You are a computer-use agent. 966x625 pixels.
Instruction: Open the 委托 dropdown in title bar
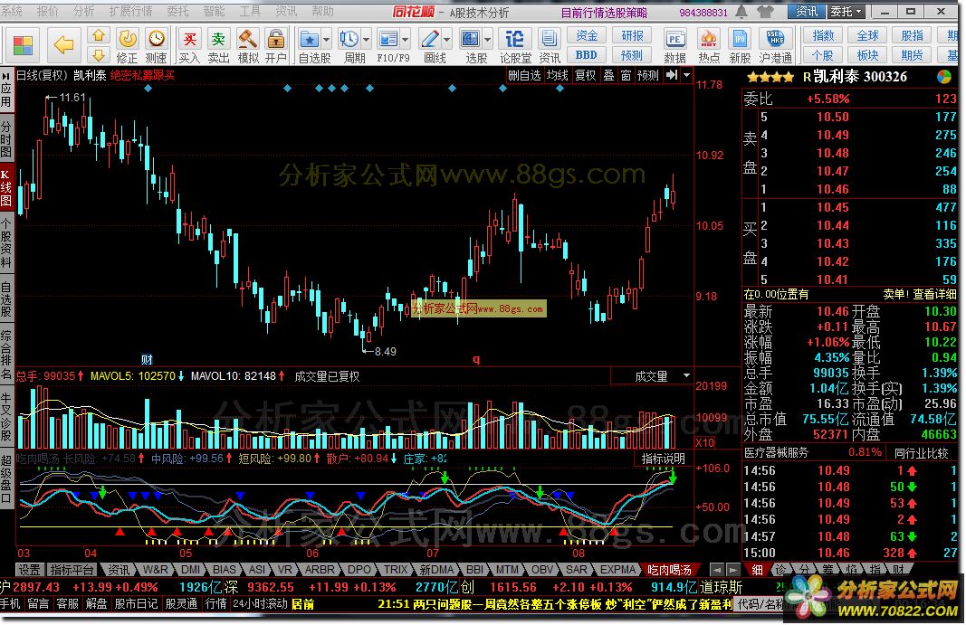pos(846,11)
